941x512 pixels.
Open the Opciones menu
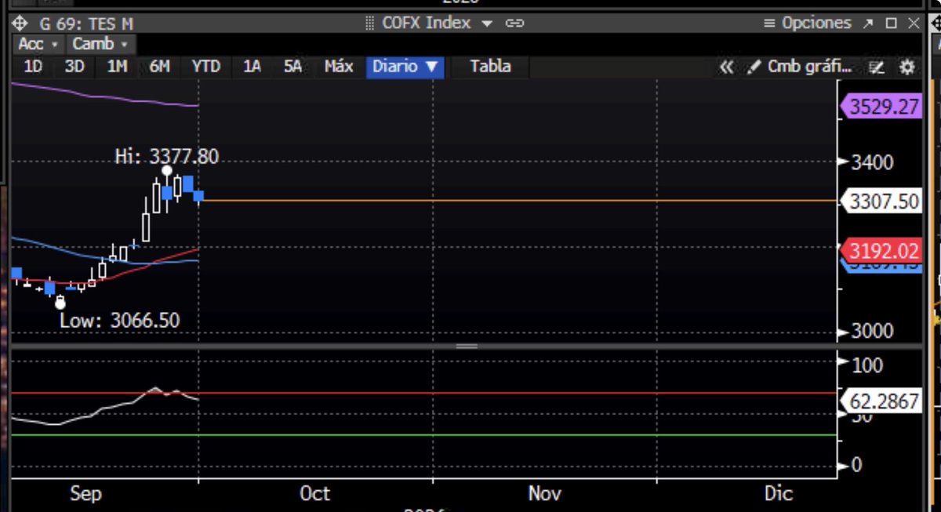click(808, 24)
